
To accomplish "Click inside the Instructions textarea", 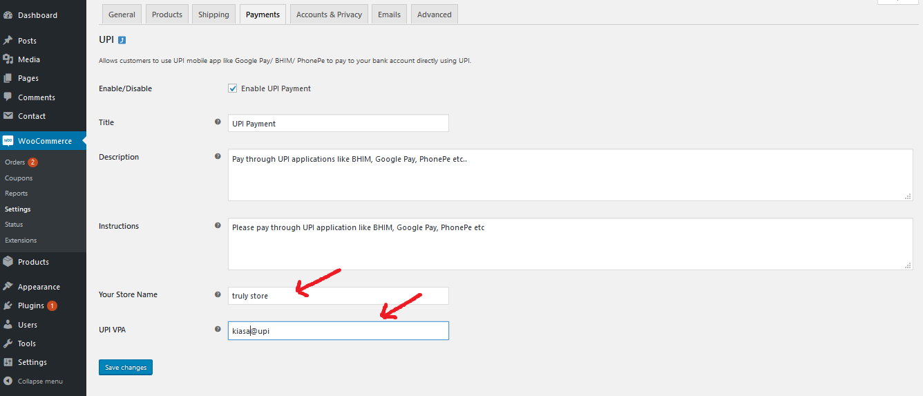I will [571, 244].
